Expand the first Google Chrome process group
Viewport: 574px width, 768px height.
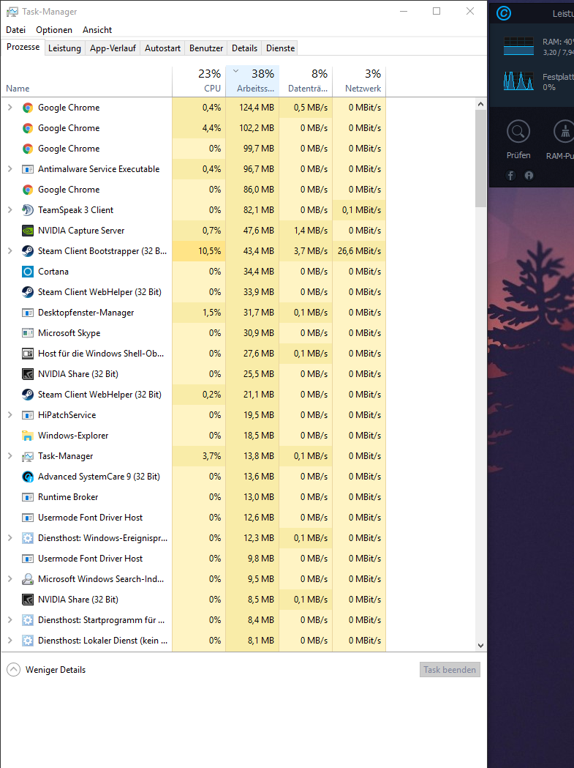click(10, 108)
